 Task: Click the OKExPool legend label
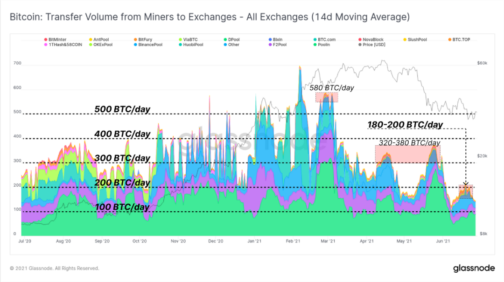[103, 45]
